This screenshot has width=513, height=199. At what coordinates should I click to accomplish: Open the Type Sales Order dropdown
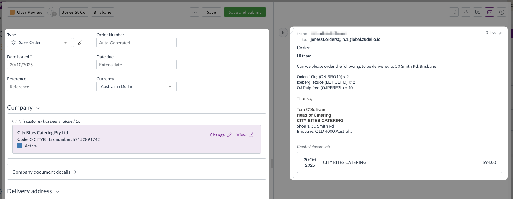pyautogui.click(x=39, y=43)
